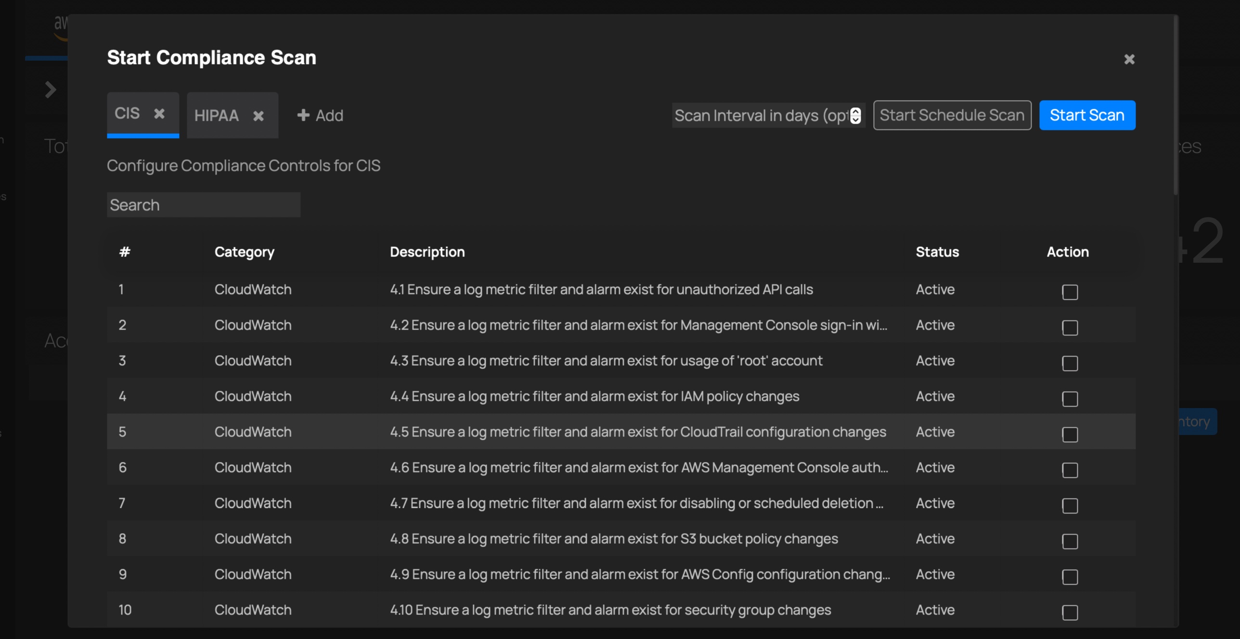1240x639 pixels.
Task: Check the box for 4.10 security group changes
Action: 1070,612
